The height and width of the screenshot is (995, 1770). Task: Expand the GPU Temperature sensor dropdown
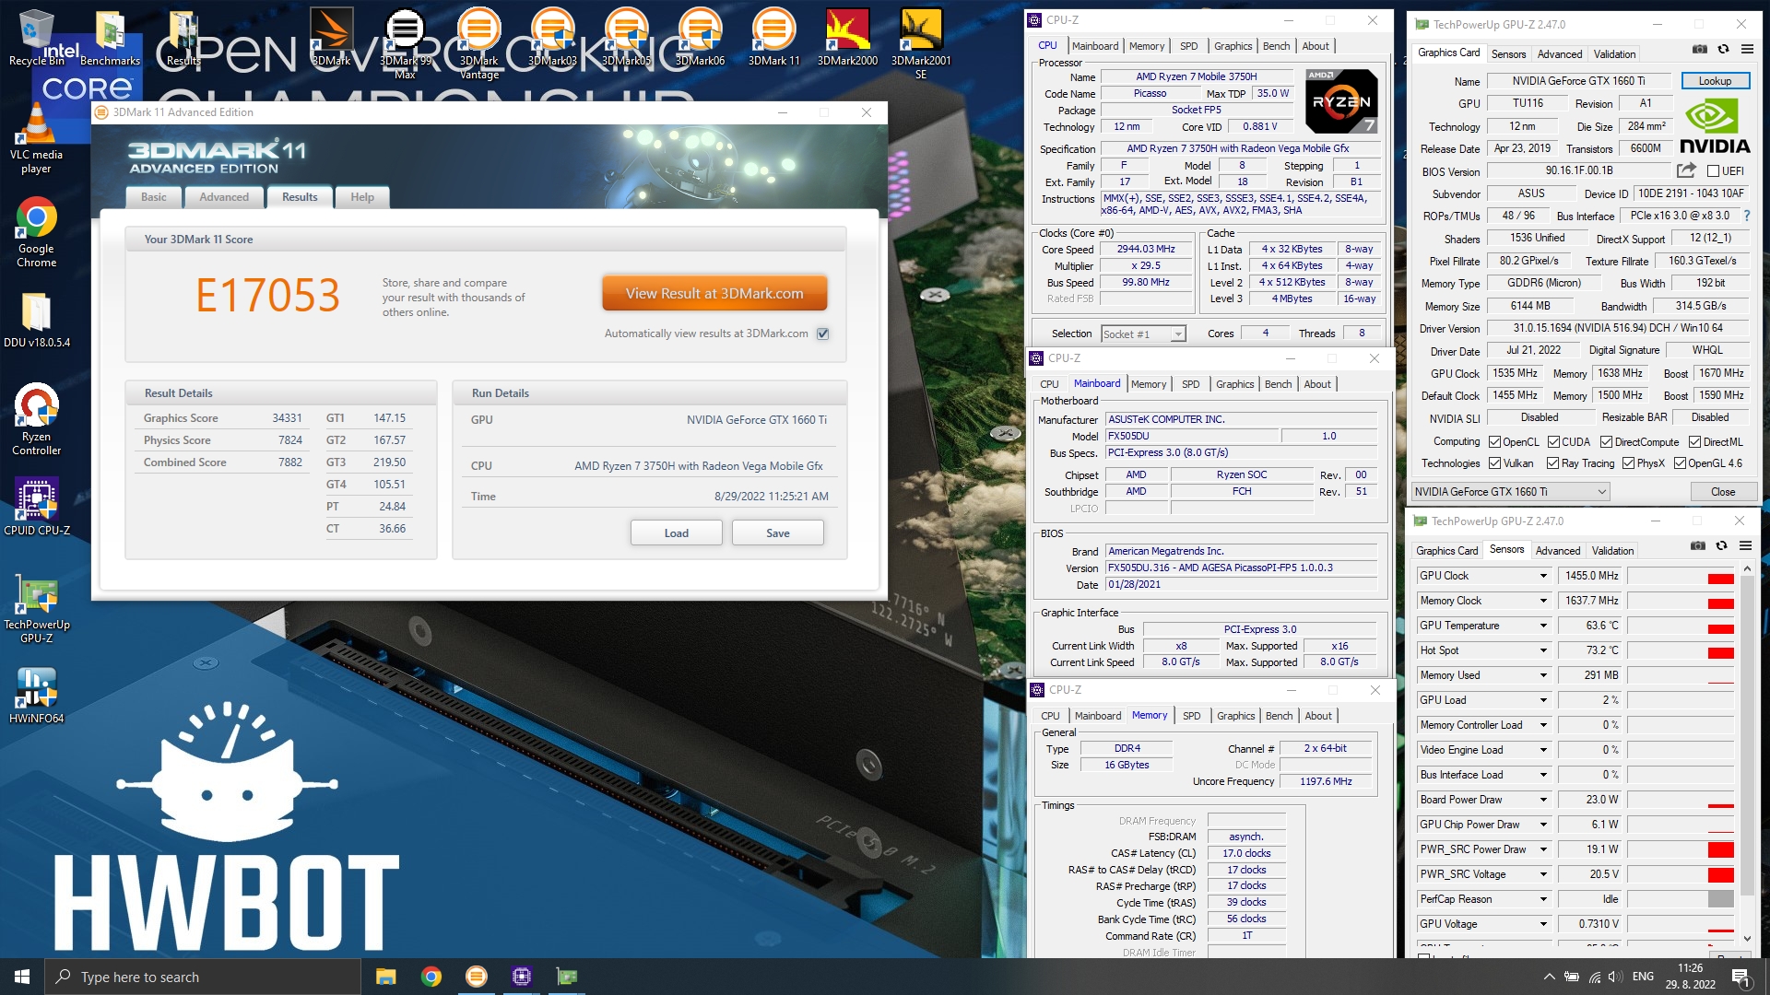point(1543,626)
